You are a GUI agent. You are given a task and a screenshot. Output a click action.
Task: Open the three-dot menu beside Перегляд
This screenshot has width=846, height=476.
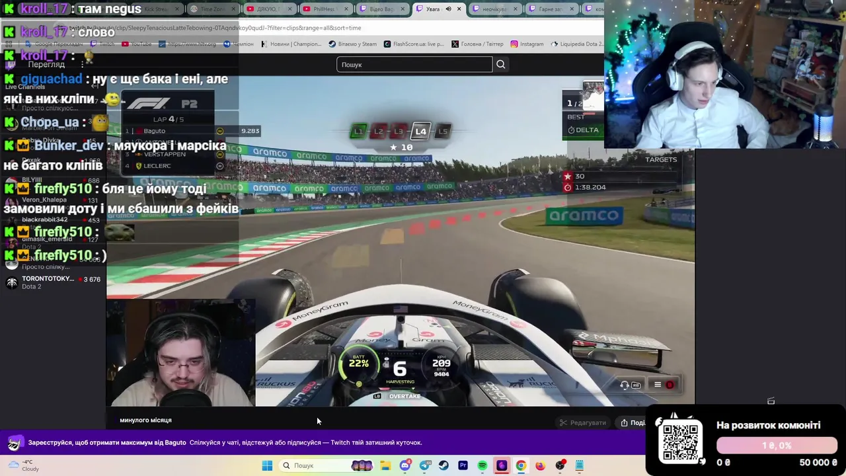pos(83,65)
